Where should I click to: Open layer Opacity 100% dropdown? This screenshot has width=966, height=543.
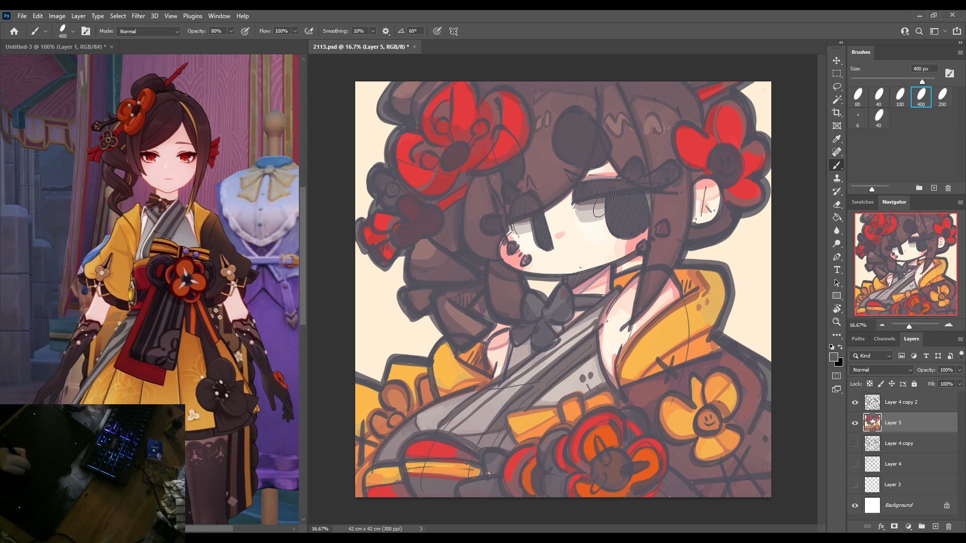959,370
